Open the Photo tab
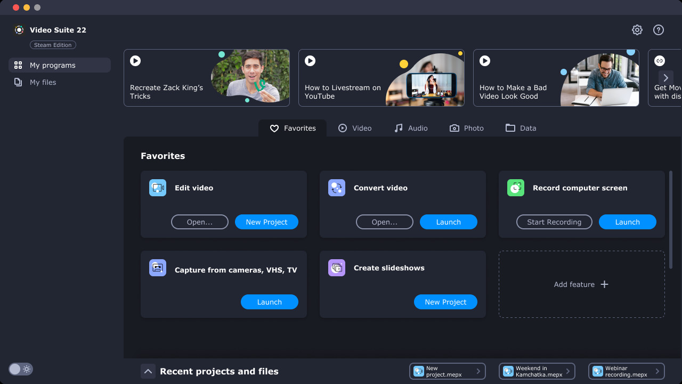This screenshot has height=384, width=682. pyautogui.click(x=466, y=128)
